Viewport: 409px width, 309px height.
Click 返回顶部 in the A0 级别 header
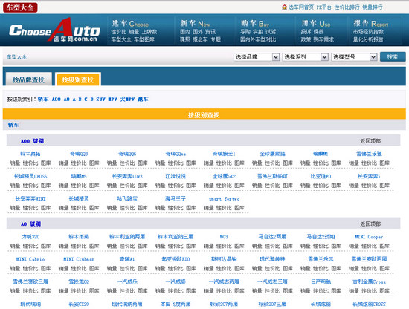[370, 224]
